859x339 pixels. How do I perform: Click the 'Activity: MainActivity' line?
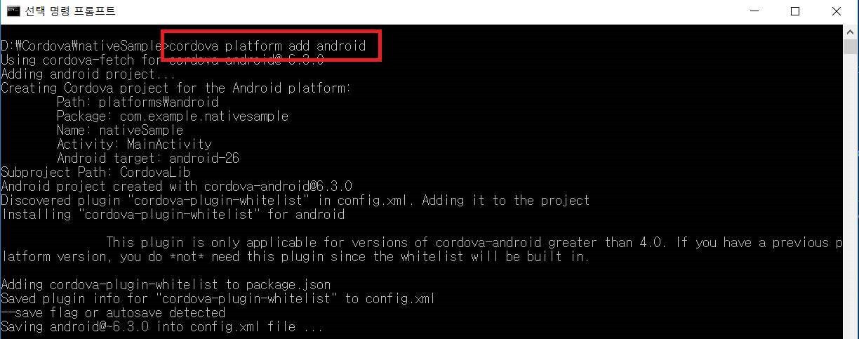[134, 144]
